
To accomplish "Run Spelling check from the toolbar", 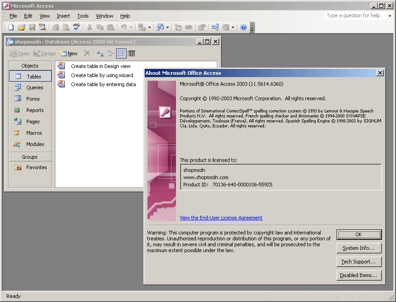I will coord(76,27).
